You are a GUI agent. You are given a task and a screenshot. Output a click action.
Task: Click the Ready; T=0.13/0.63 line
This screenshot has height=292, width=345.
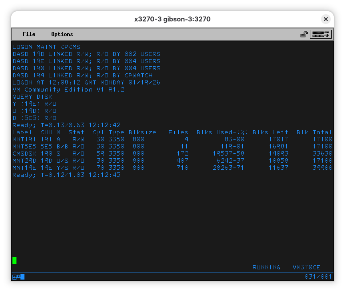pos(66,125)
